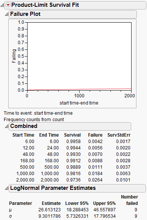Image resolution: width=147 pixels, height=220 pixels.
Task: Click the Failure Plot header title
Action: (25, 14)
